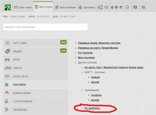
Task: Open the history clock icon tab
Action: point(127,7)
